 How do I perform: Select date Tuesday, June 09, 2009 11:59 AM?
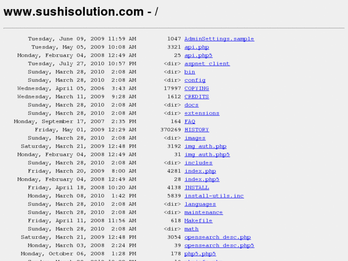click(x=82, y=39)
